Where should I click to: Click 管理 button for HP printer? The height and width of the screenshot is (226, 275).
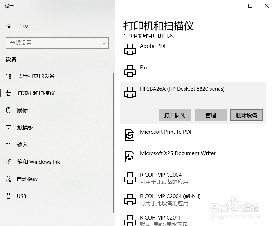click(211, 115)
